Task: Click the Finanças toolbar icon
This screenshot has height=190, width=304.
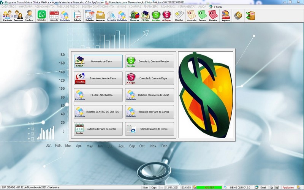Action: 134,16
